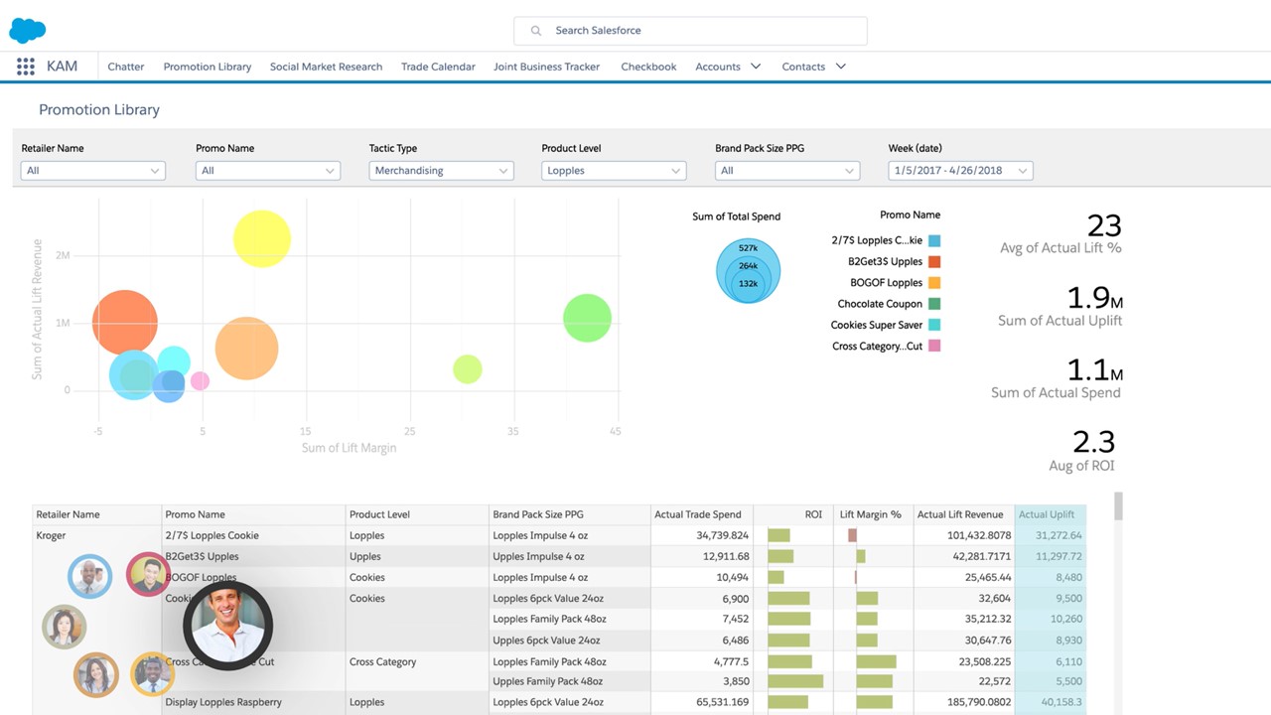Screen dimensions: 1271x715
Task: Click the 34,739.824 trade spend value
Action: [723, 535]
